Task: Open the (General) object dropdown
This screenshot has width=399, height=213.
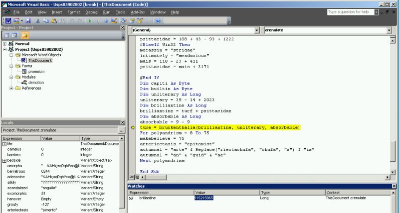Action: coord(257,30)
